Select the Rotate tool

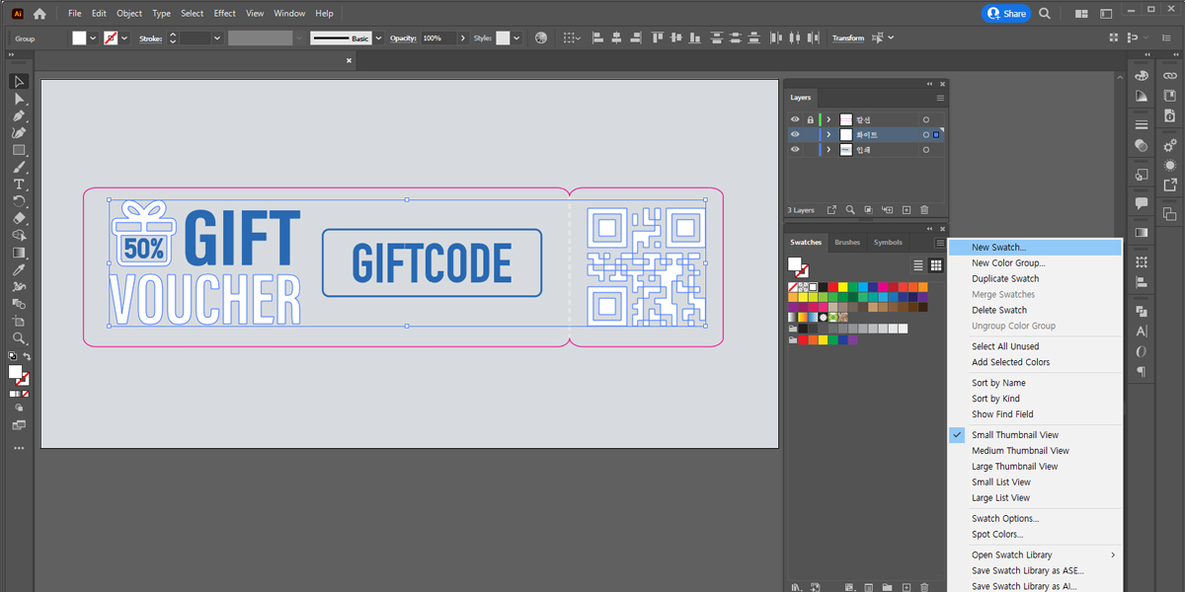(19, 201)
